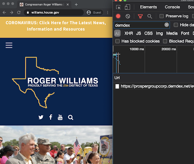This screenshot has height=164, width=194.
Task: Toggle the network filter bar
Action: click(x=140, y=16)
